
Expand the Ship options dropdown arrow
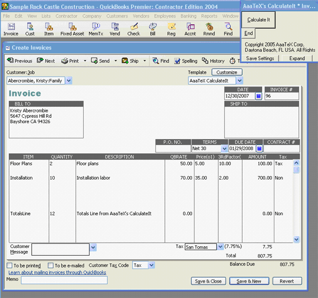(145, 61)
